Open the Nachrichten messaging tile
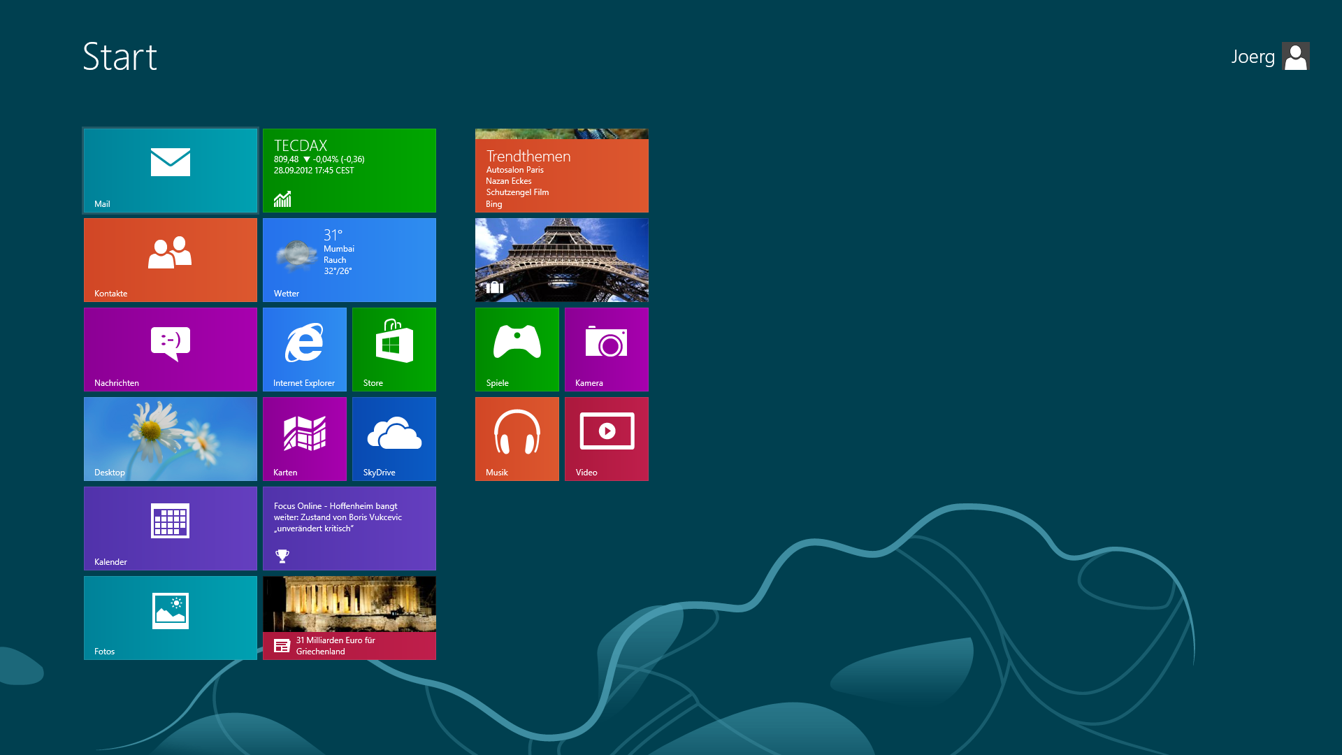 tap(171, 350)
